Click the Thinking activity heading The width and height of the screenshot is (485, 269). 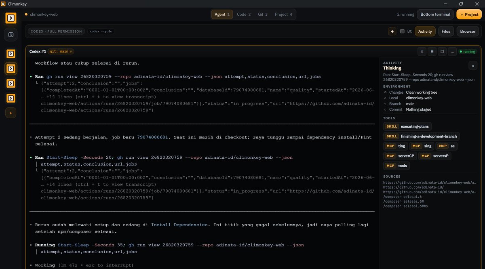pyautogui.click(x=392, y=68)
